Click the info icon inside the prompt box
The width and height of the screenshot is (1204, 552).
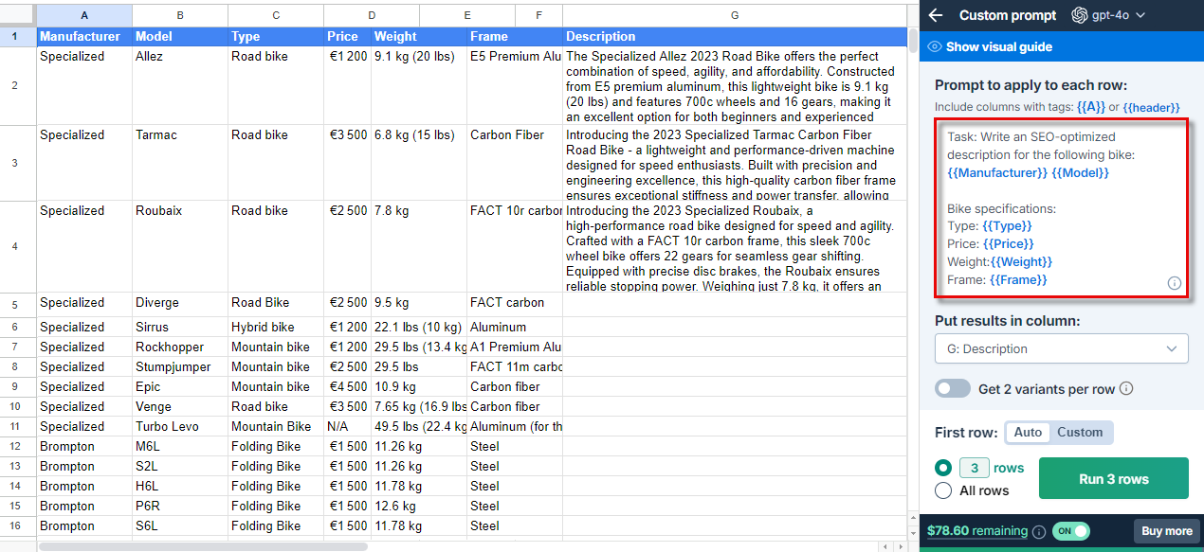[1174, 283]
